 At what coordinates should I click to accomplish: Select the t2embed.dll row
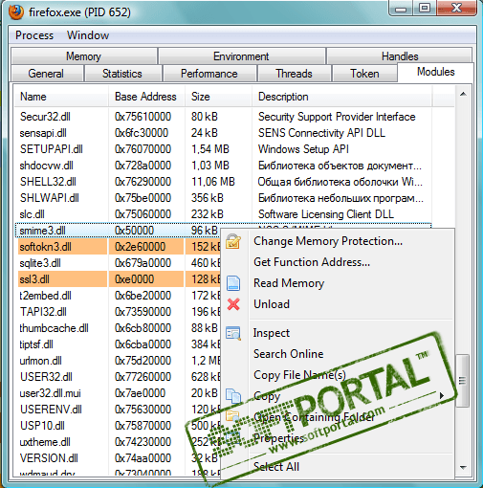(118, 296)
